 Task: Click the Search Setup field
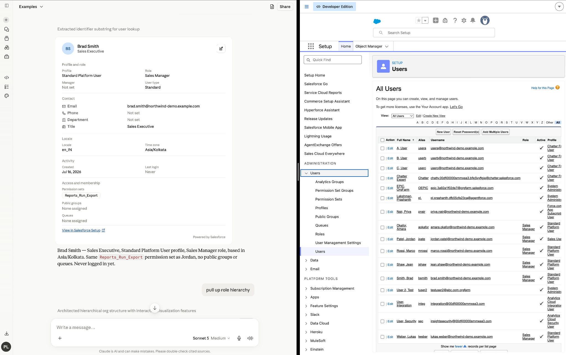[434, 33]
